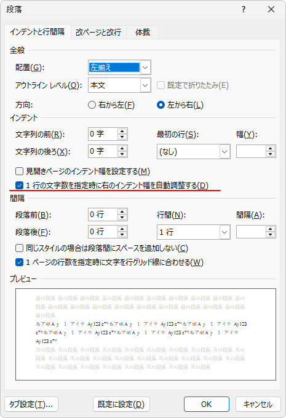Increase the 幅 width spinner value

pyautogui.click(x=271, y=149)
